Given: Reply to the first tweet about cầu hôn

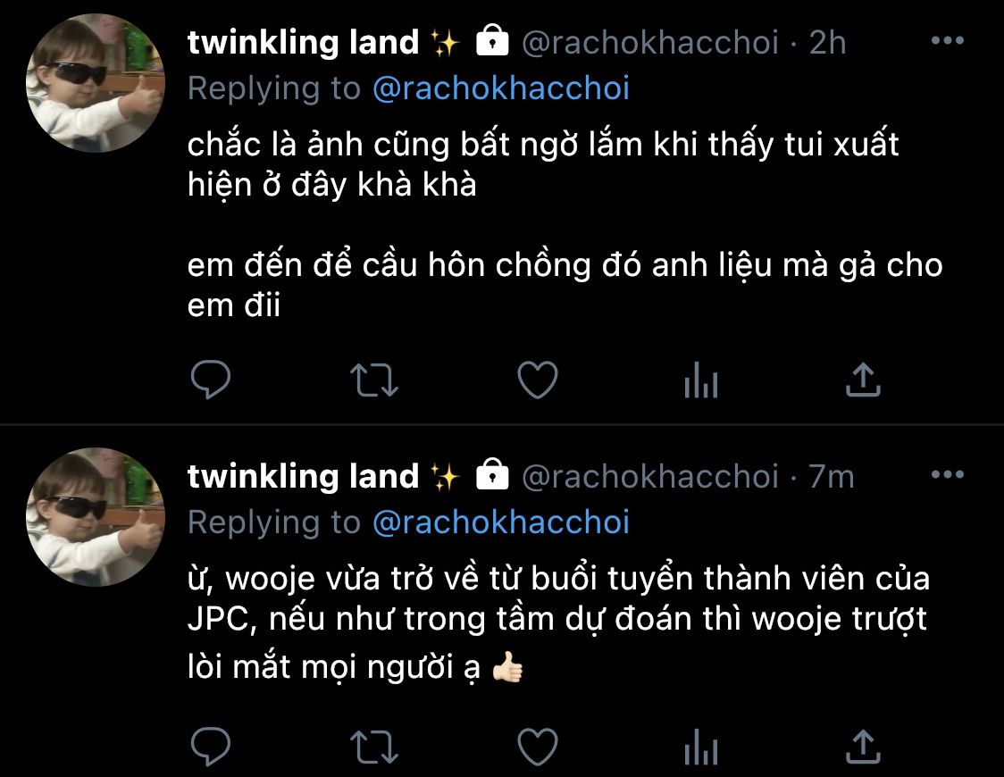Looking at the screenshot, I should click(211, 380).
